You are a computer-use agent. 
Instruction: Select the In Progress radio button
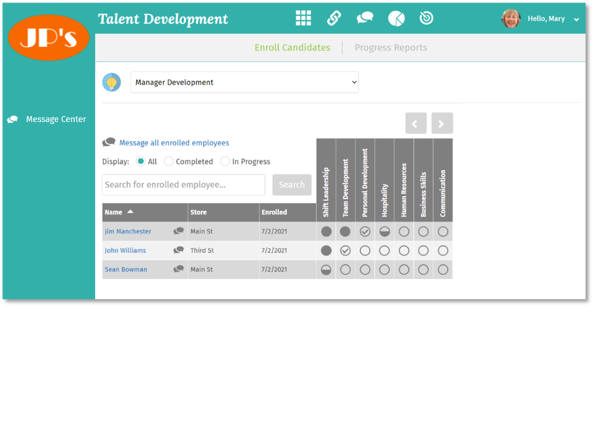225,161
